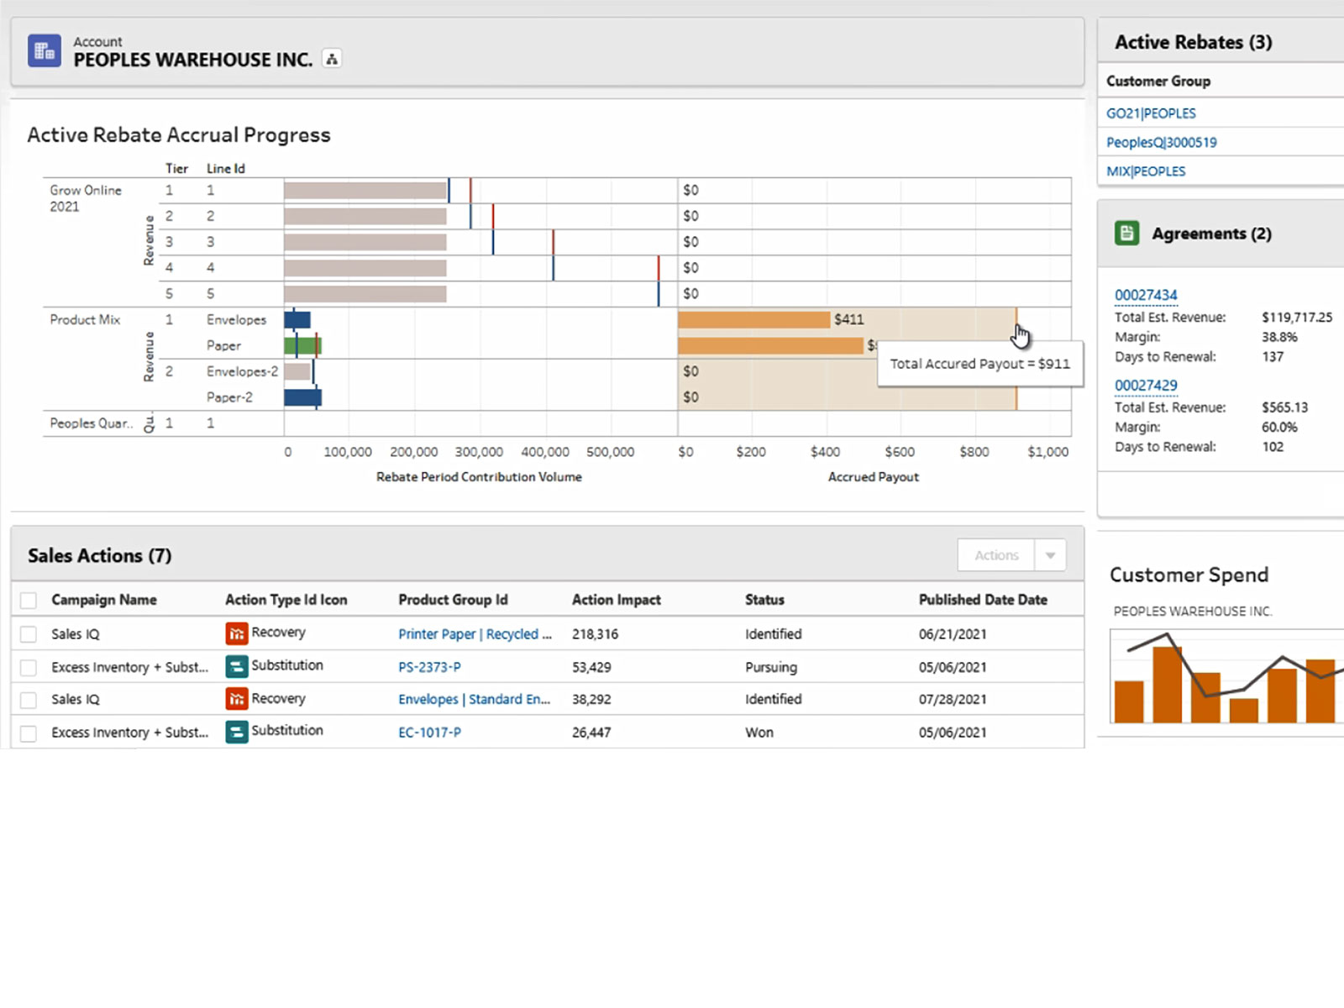This screenshot has width=1344, height=1008.
Task: Click the Won status cell
Action: pyautogui.click(x=759, y=732)
